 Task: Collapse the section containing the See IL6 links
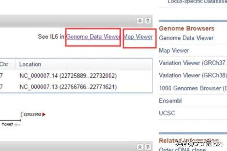pyautogui.click(x=140, y=21)
